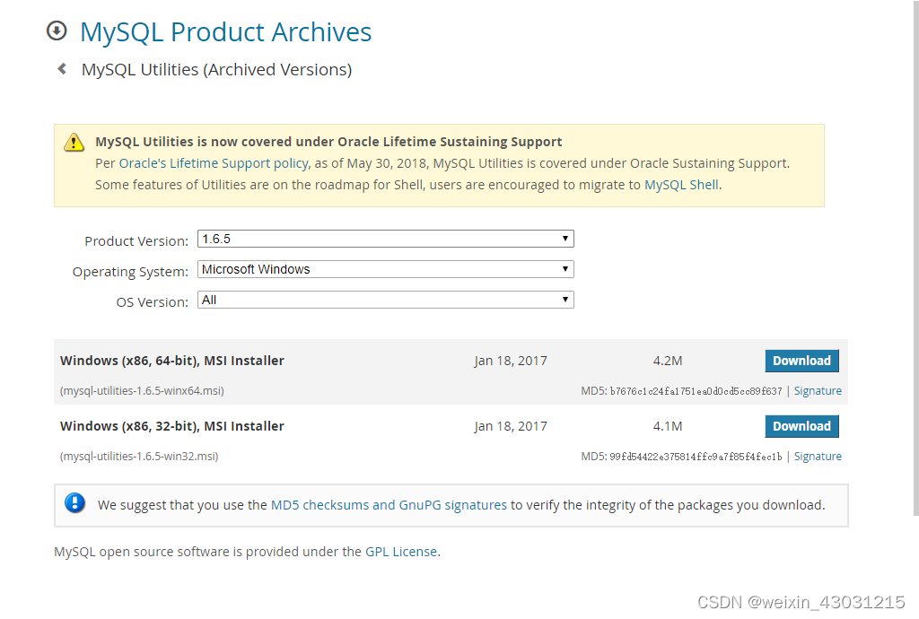
Task: Click the OS Version label
Action: [x=153, y=302]
